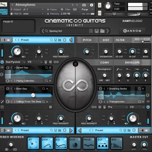Click the link chain icon beside Dual Pyramid
The width and height of the screenshot is (152, 152).
56,62
